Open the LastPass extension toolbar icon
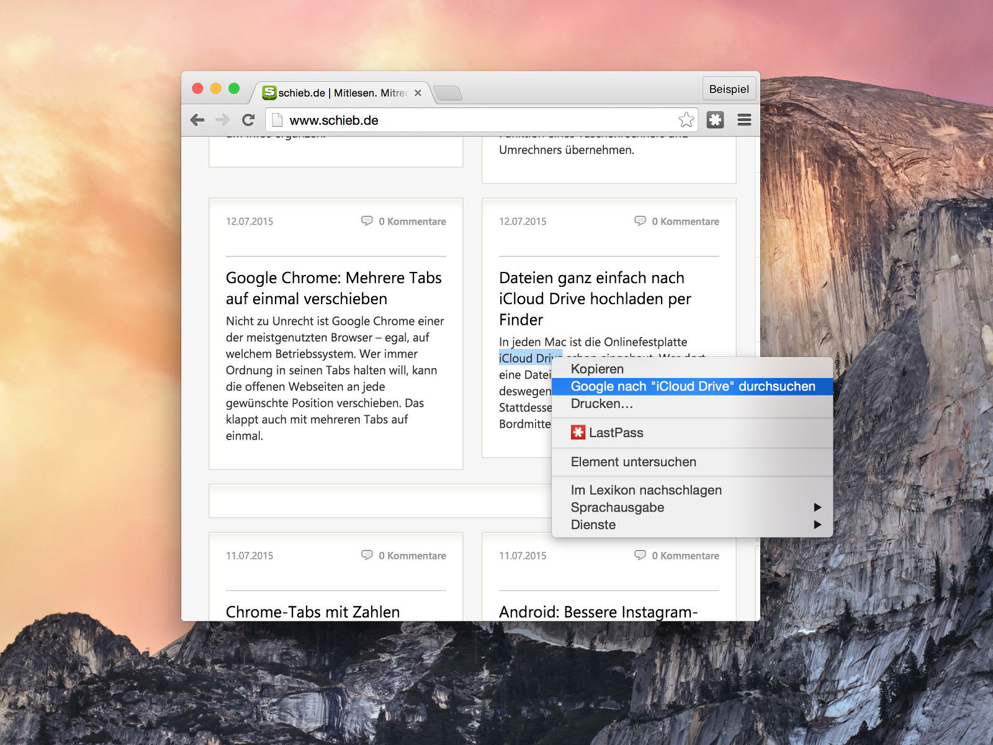The width and height of the screenshot is (993, 745). (715, 120)
